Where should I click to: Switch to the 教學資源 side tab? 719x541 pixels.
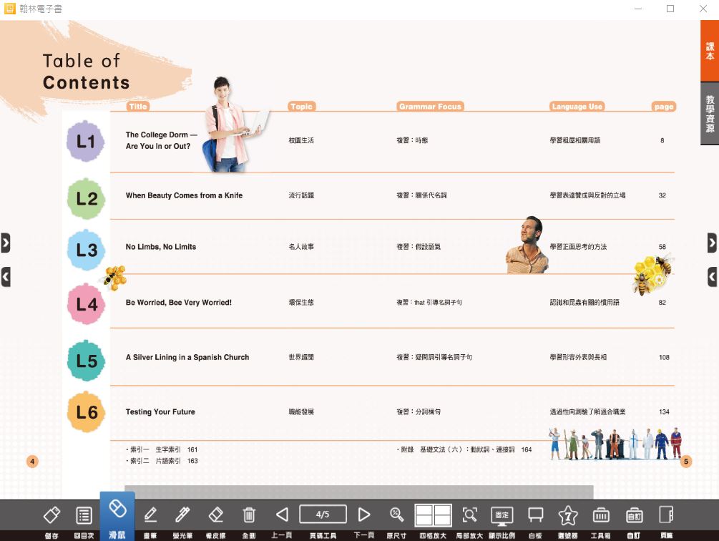(710, 114)
